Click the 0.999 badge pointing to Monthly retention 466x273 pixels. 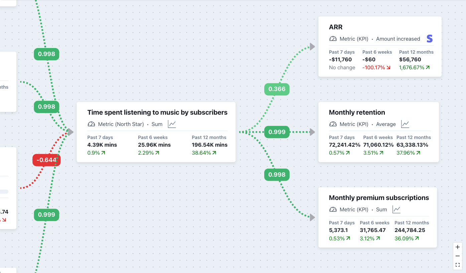[x=277, y=132]
